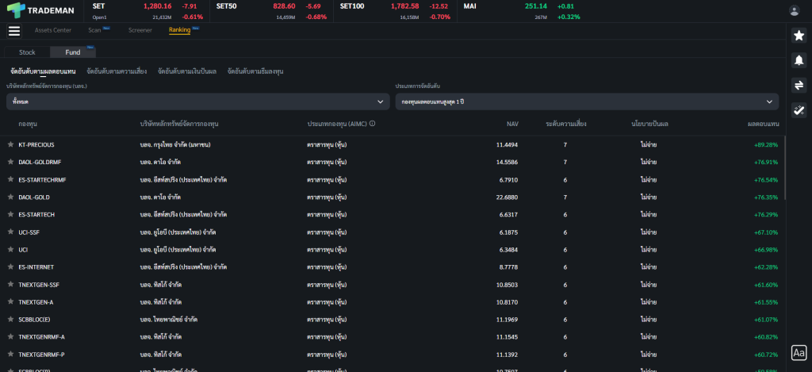Toggle favorite star for DAOL-GOLDRMF

tap(10, 163)
